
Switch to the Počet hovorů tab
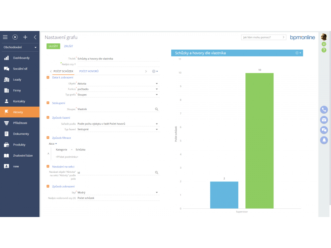[89, 71]
